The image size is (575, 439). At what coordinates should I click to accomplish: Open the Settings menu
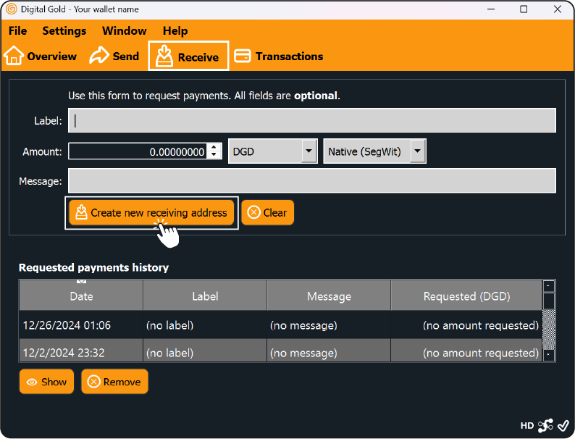coord(64,31)
